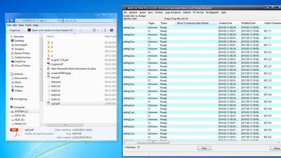Click the change view icon in Explorer toolbar
The width and height of the screenshot is (281, 158).
coord(94,30)
